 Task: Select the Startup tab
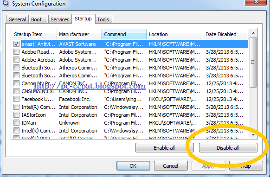(84, 19)
